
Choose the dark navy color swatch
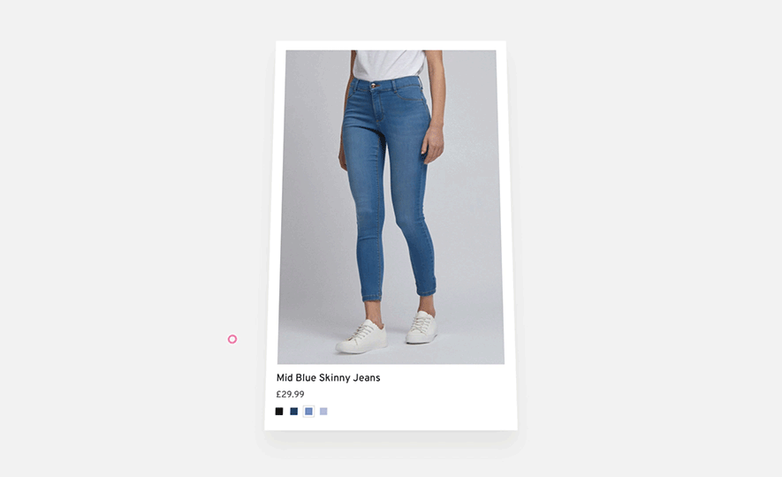pos(293,412)
